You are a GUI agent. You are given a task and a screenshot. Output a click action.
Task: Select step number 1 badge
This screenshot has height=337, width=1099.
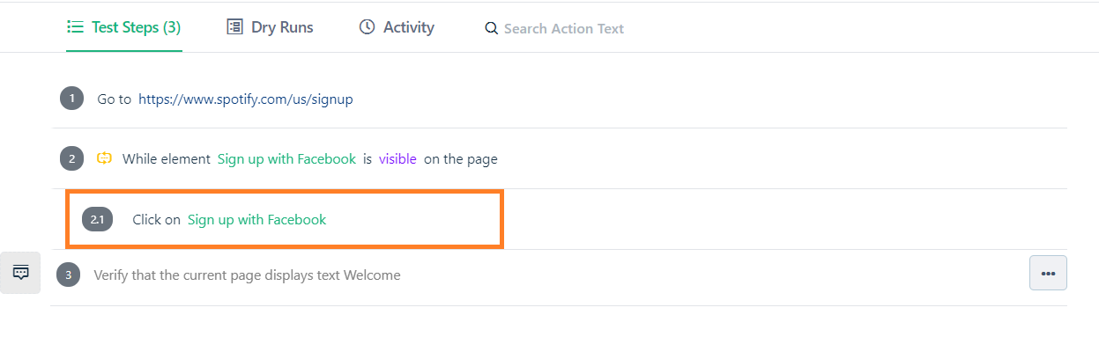pyautogui.click(x=71, y=99)
